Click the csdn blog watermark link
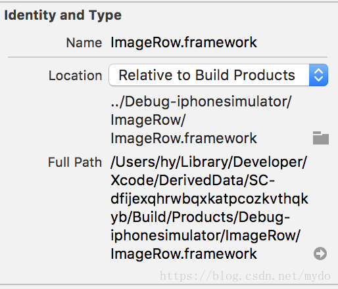The image size is (338, 289). click(x=245, y=276)
